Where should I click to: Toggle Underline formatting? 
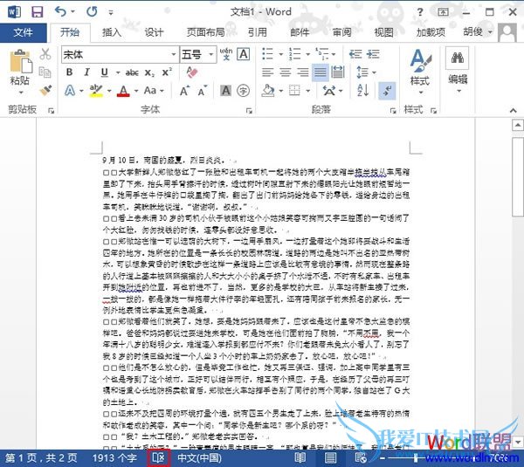pos(104,72)
